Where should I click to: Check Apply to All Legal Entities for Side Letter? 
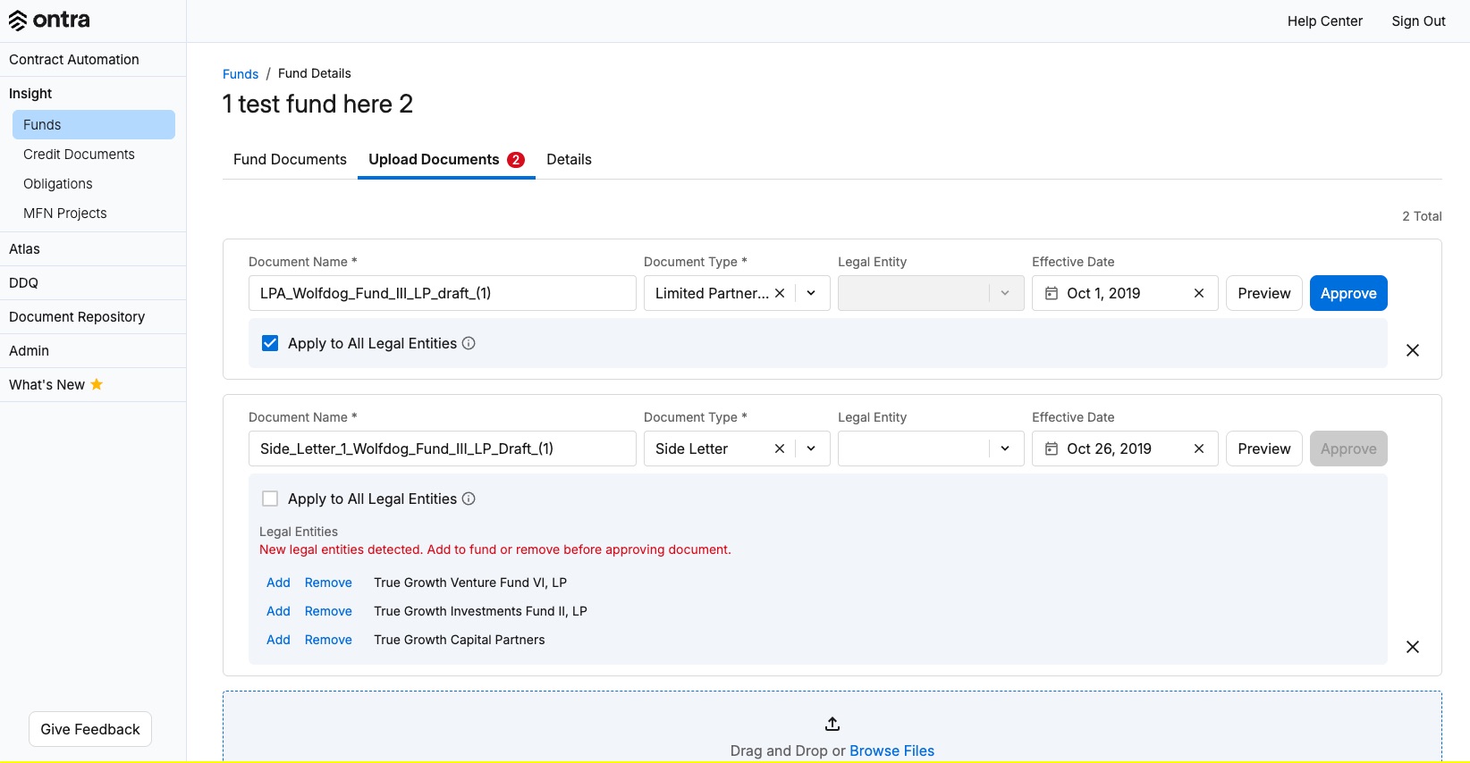pos(270,499)
